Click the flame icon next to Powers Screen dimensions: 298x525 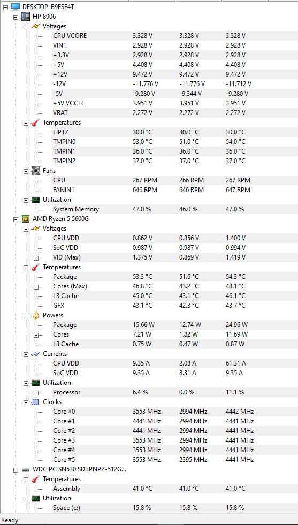click(x=36, y=315)
